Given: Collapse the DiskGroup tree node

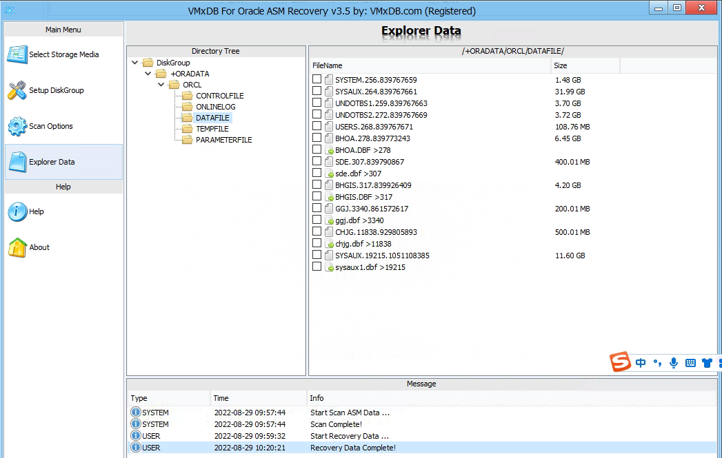Looking at the screenshot, I should pyautogui.click(x=135, y=63).
